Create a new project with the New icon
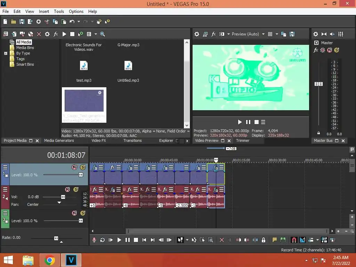The width and height of the screenshot is (356, 267). pyautogui.click(x=5, y=22)
